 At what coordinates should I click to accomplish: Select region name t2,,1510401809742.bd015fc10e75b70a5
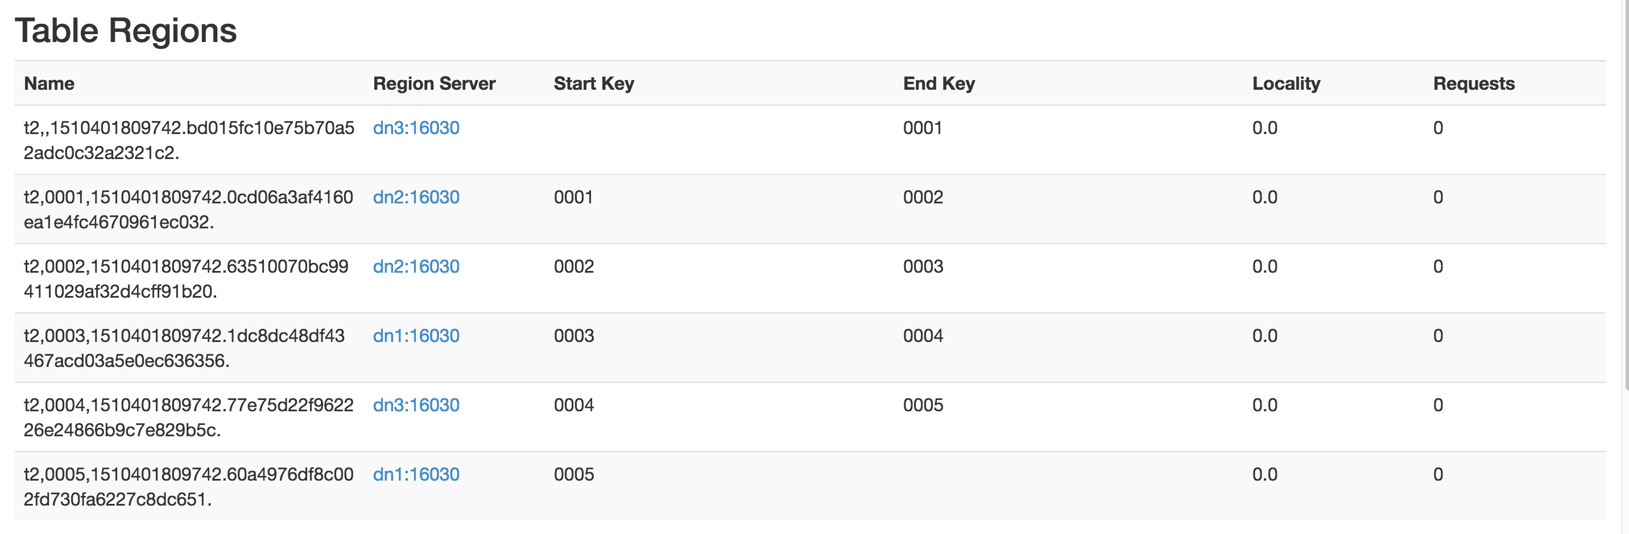click(x=188, y=140)
